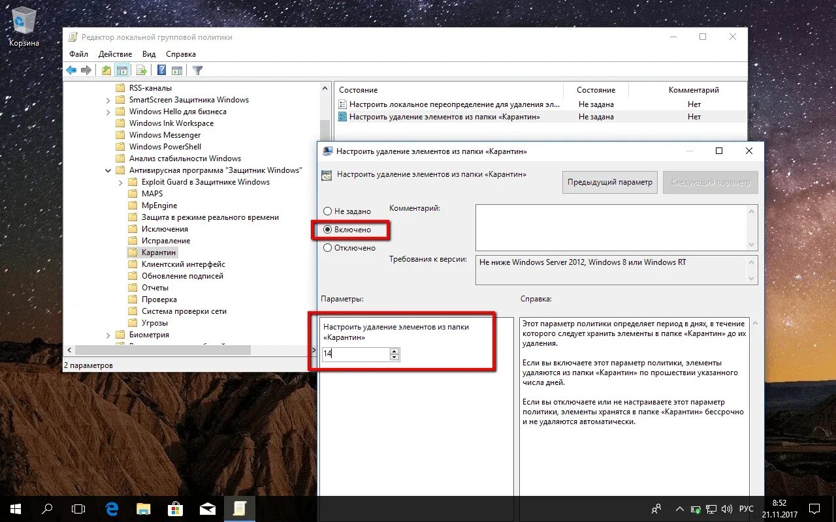Open taskbar Search magnifier
The image size is (836, 522).
tap(47, 508)
